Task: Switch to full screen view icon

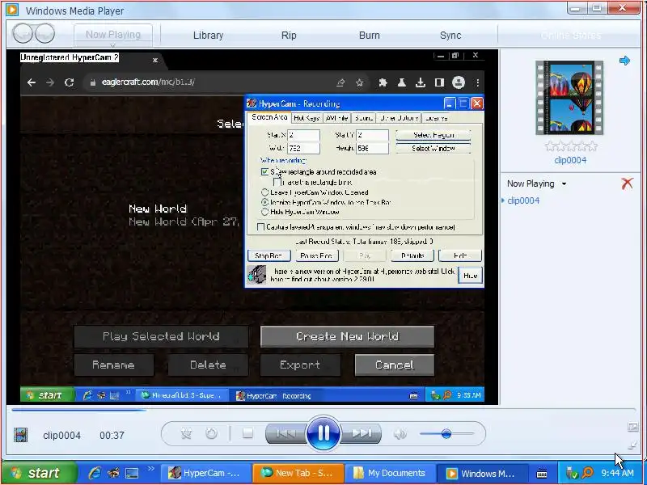Action: [632, 427]
